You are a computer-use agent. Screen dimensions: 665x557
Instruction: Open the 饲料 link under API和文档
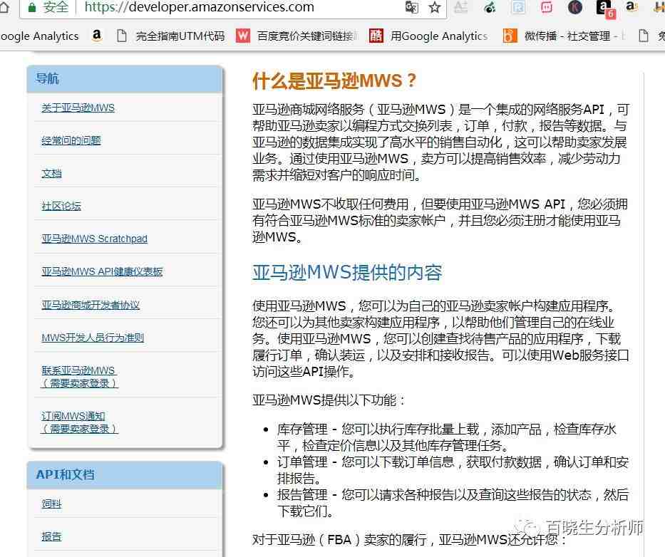[x=51, y=504]
